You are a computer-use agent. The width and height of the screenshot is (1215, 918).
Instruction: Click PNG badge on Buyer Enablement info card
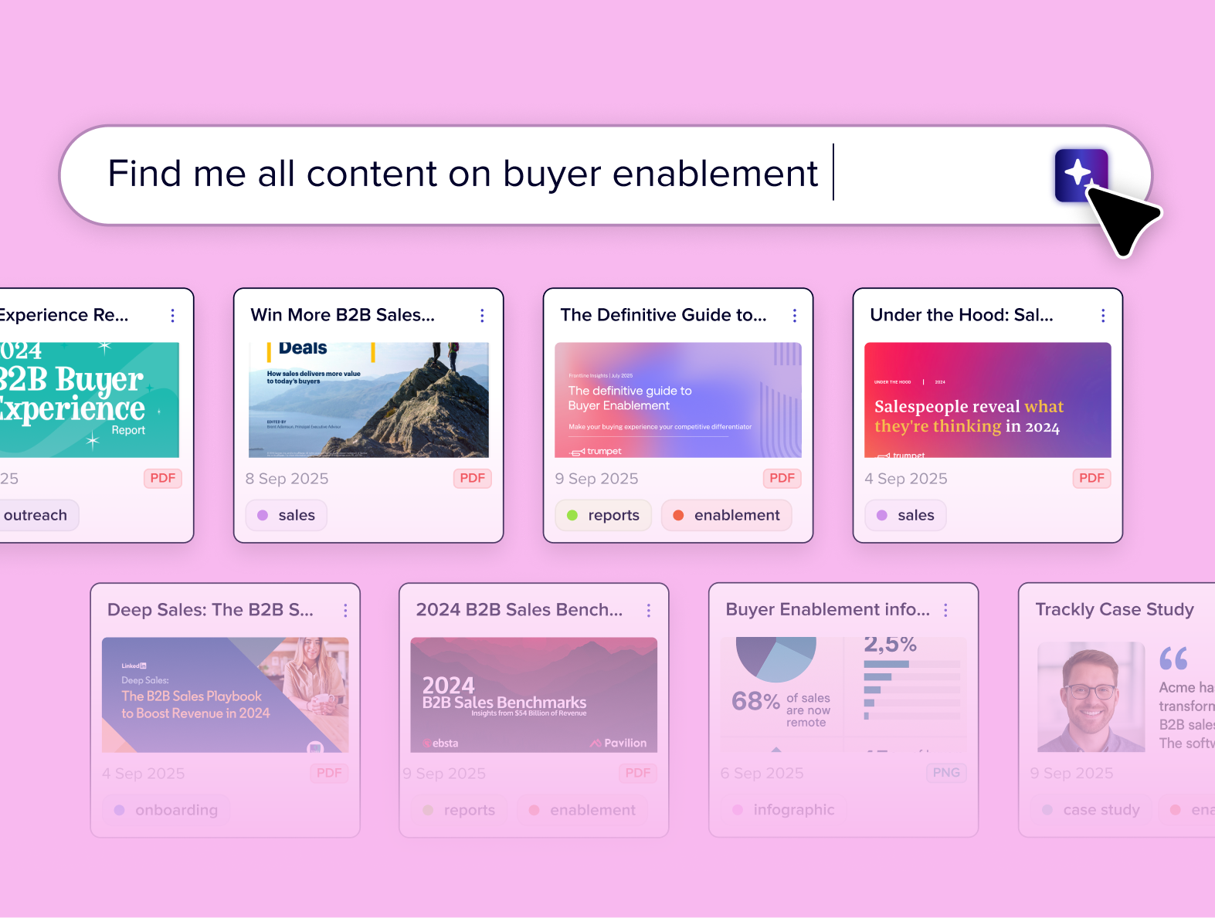(946, 773)
